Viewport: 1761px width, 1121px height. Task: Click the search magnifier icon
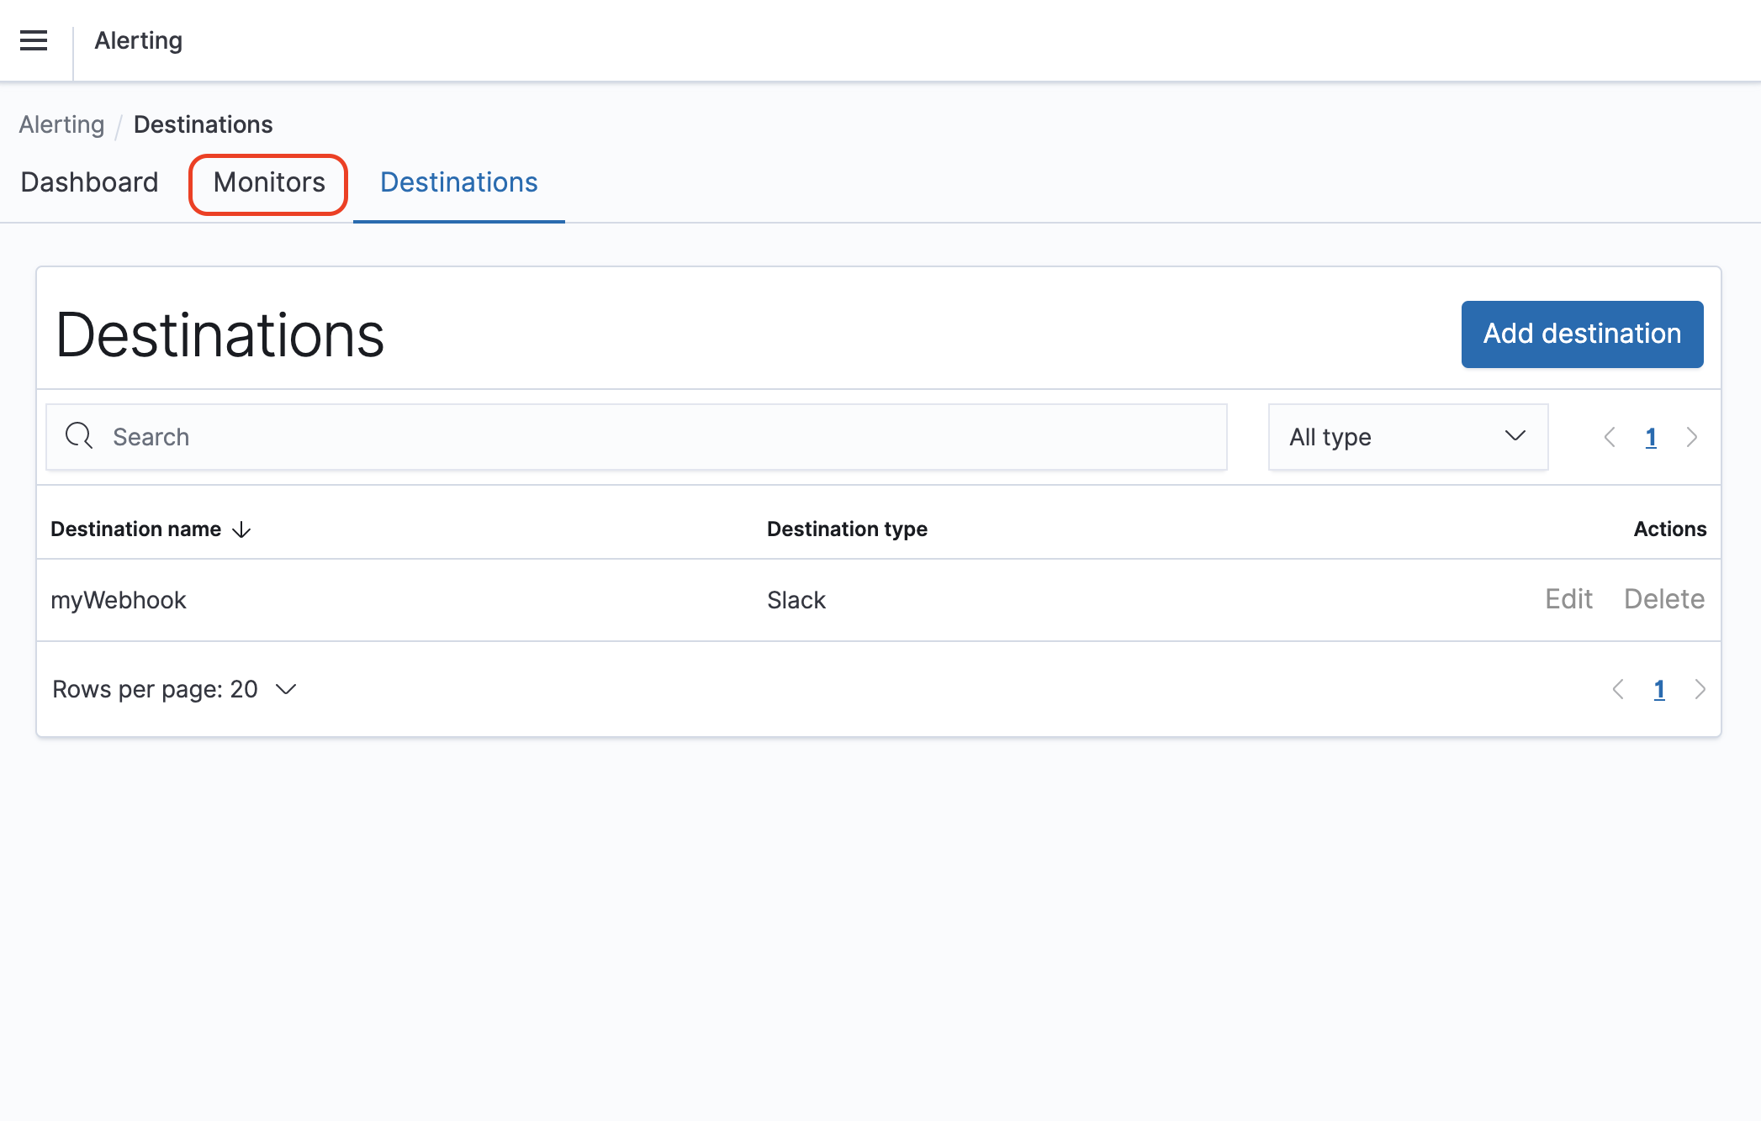tap(79, 436)
